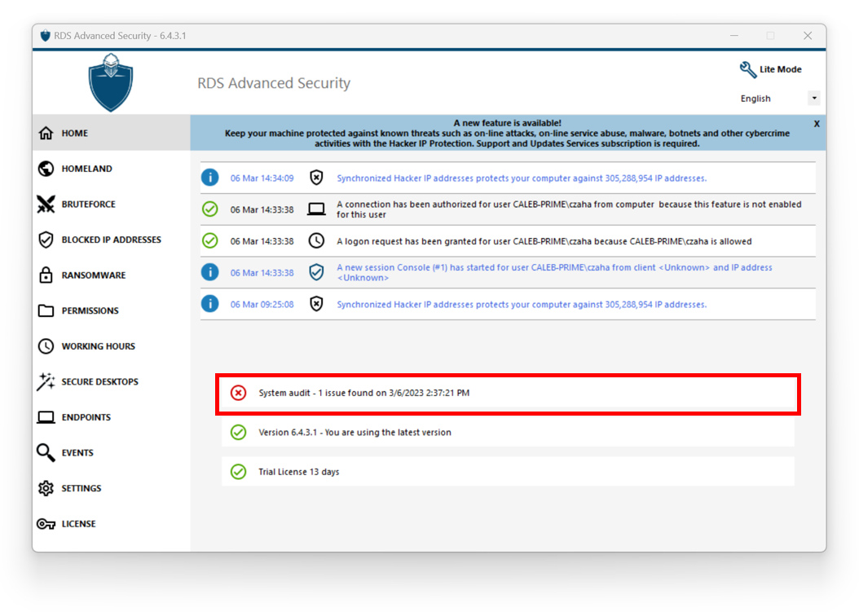This screenshot has height=612, width=859.
Task: Click logon request granted event text
Action: (x=544, y=241)
